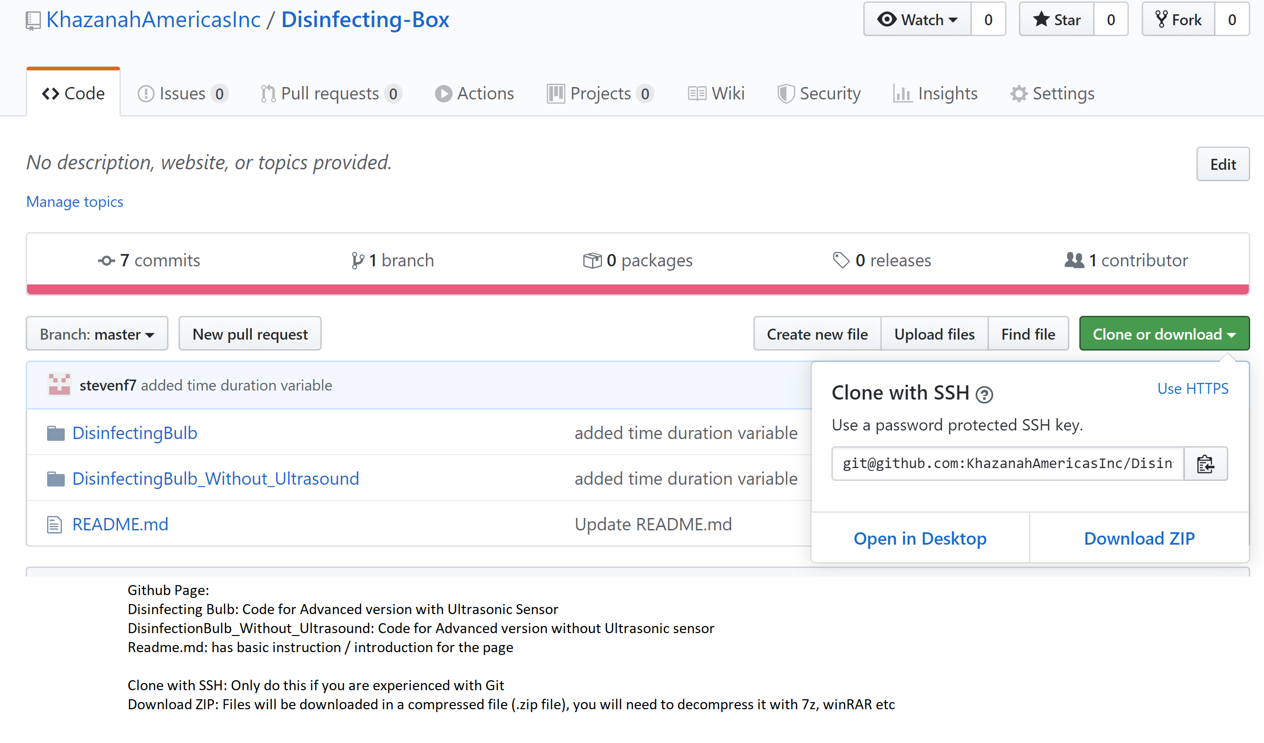The width and height of the screenshot is (1264, 743).
Task: Click Create new file
Action: [817, 333]
